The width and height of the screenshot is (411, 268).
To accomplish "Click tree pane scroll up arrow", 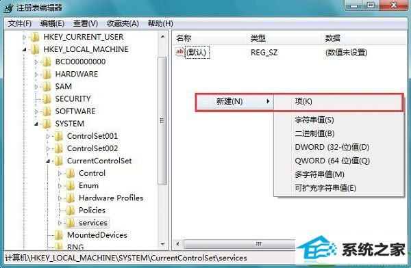I will (x=162, y=37).
